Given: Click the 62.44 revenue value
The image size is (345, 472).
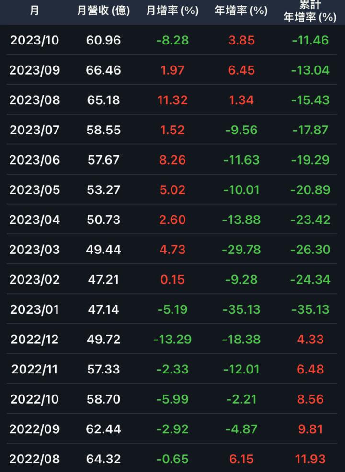Looking at the screenshot, I should [x=103, y=429].
